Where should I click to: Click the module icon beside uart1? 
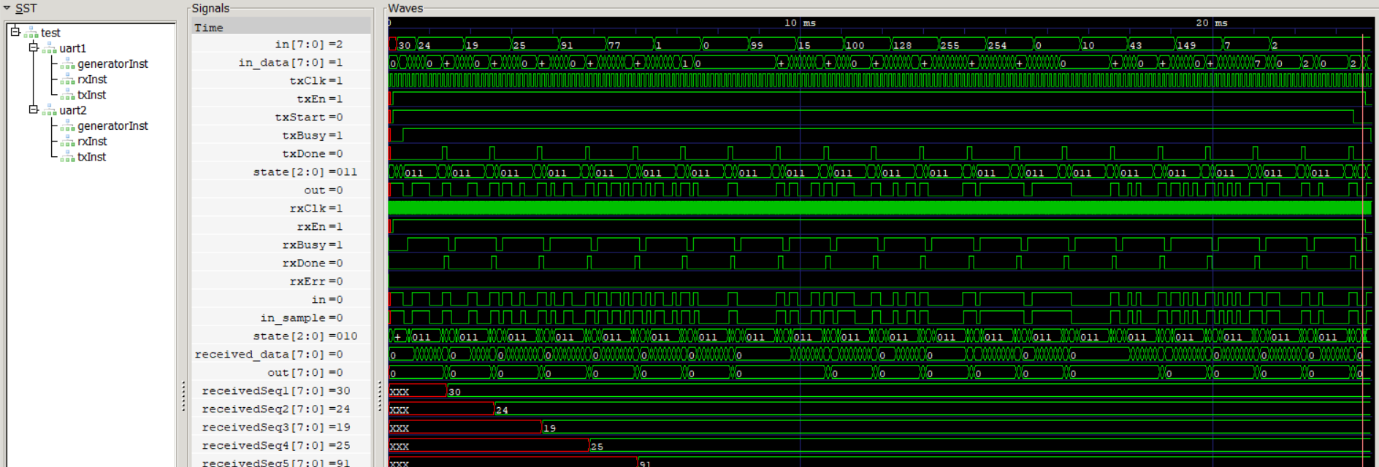tap(49, 48)
